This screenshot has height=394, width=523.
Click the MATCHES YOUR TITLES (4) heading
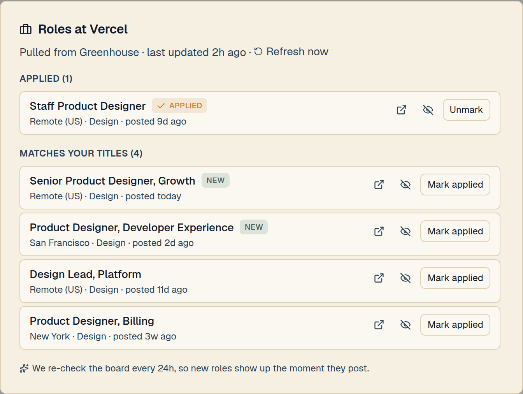coord(81,153)
